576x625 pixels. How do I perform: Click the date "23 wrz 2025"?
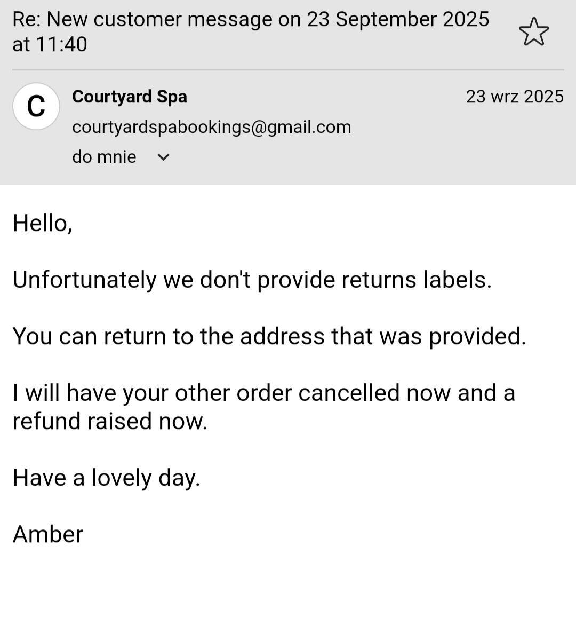coord(514,97)
